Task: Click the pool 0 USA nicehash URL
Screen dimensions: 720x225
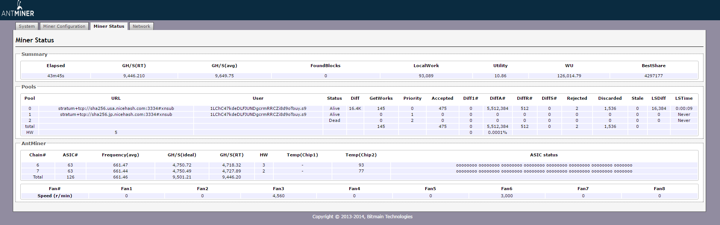Action: (116, 108)
